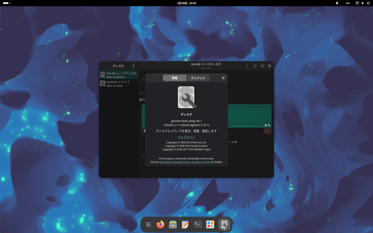The image size is (373, 233).
Task: Open the Disks application menu (three dots)
Action: point(133,66)
